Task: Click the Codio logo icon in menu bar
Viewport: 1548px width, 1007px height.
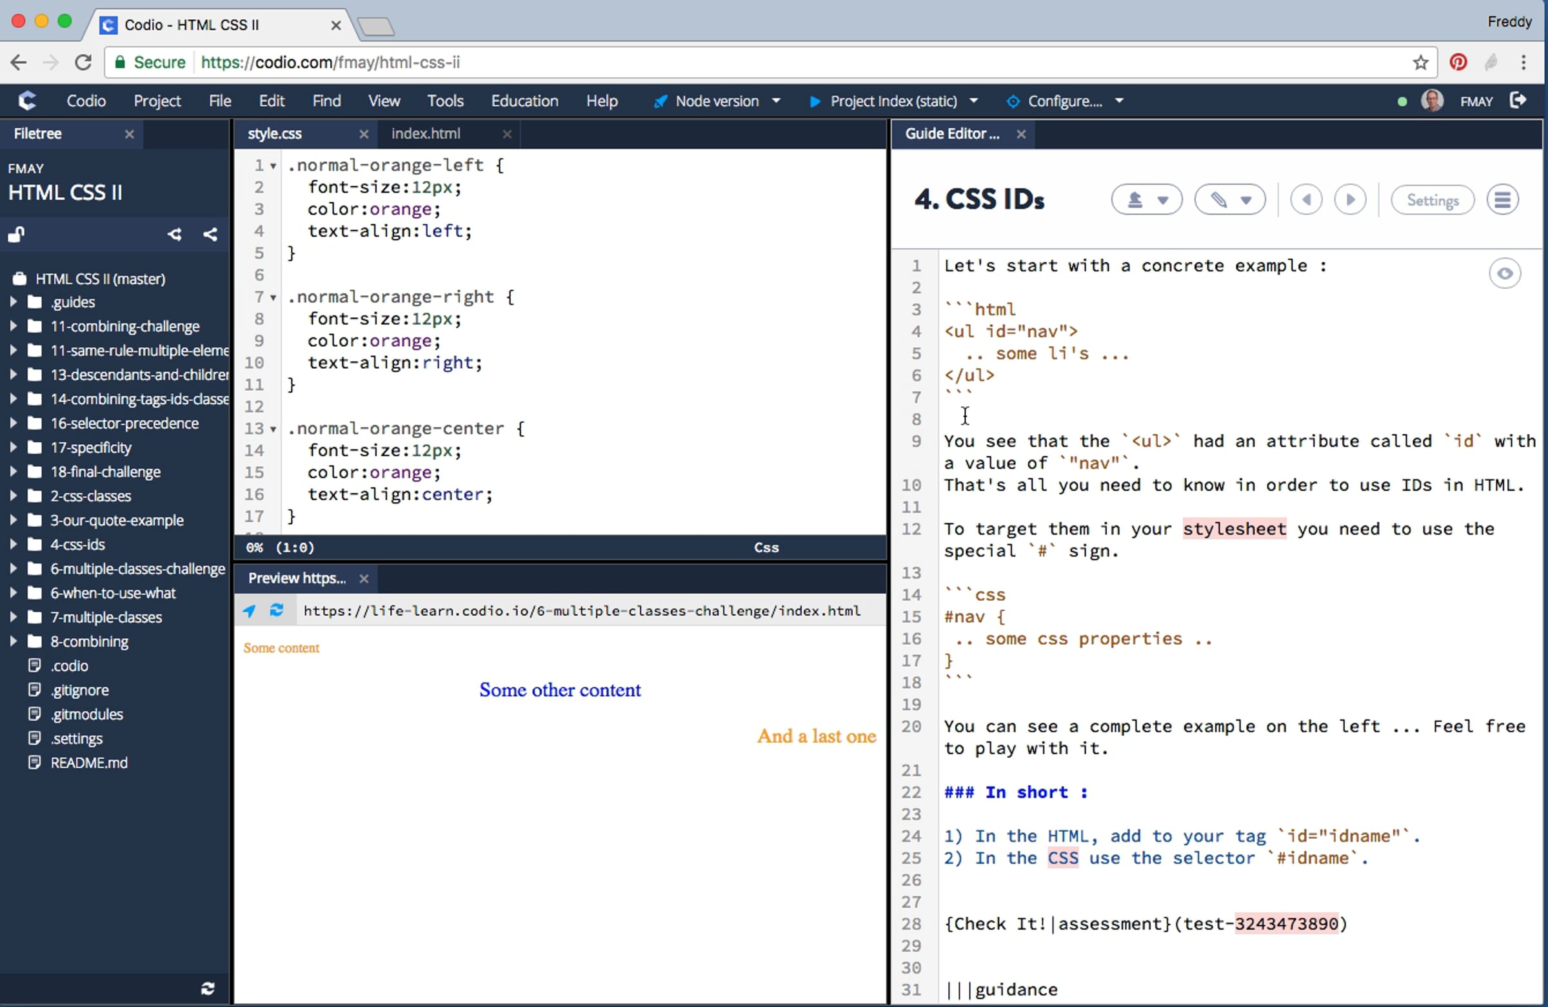Action: click(x=27, y=101)
